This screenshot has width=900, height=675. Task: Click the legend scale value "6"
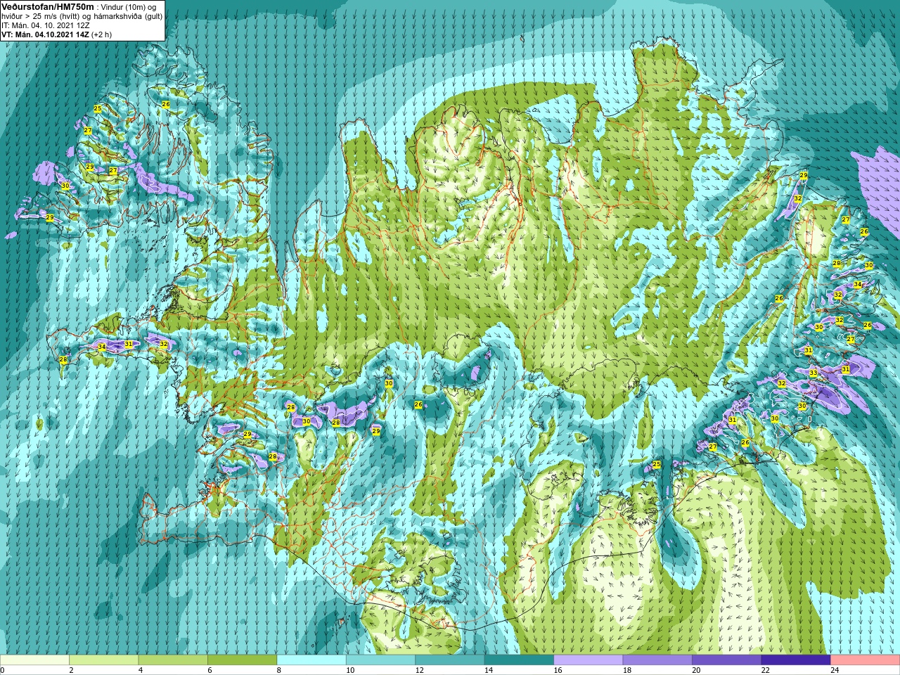(210, 670)
